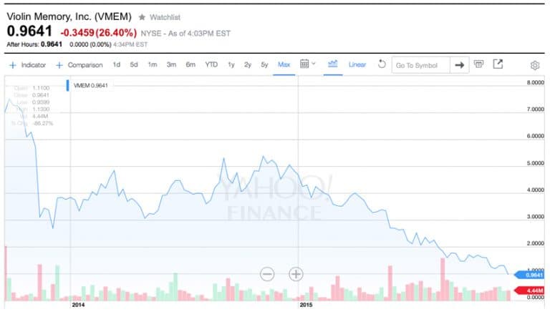Add VMEM to Watchlist via the star

[x=142, y=17]
